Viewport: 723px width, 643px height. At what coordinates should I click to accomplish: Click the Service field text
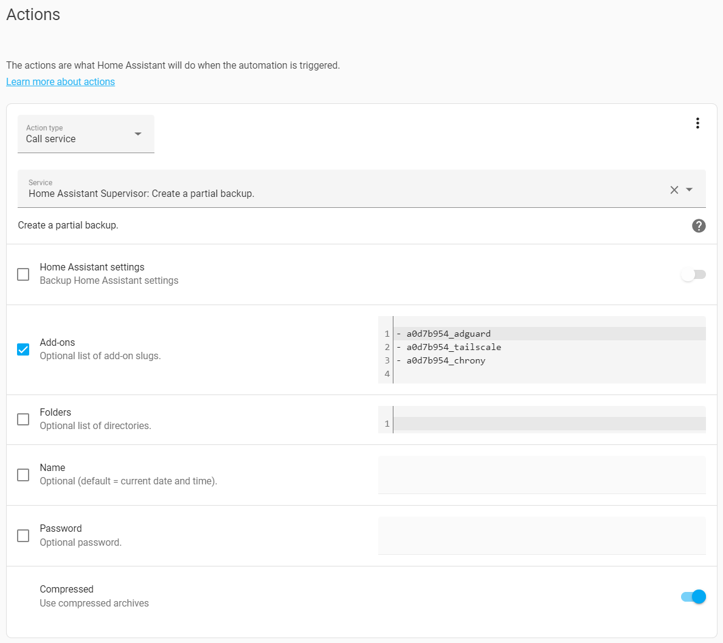[141, 194]
